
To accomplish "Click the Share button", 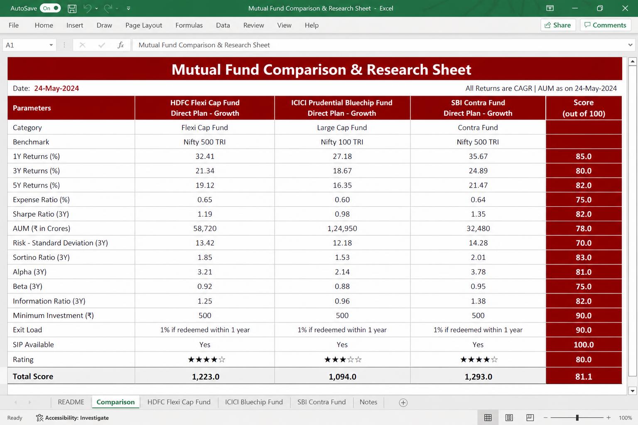I will 558,25.
